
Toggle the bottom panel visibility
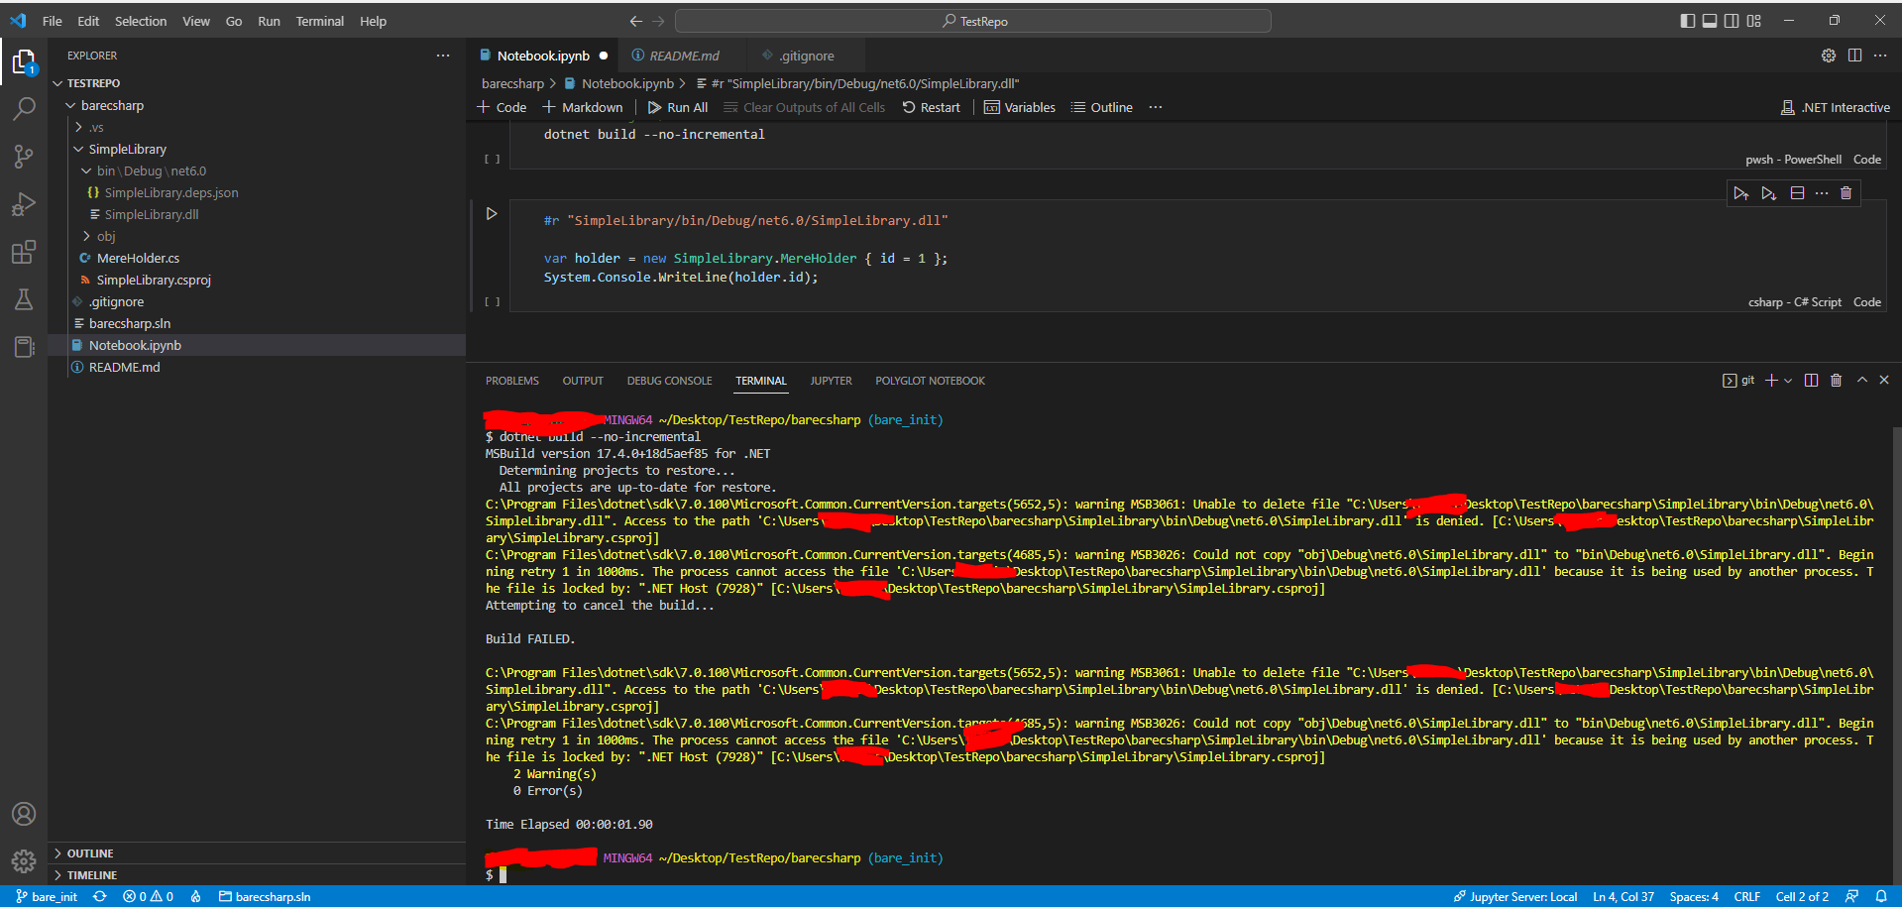[x=1709, y=20]
